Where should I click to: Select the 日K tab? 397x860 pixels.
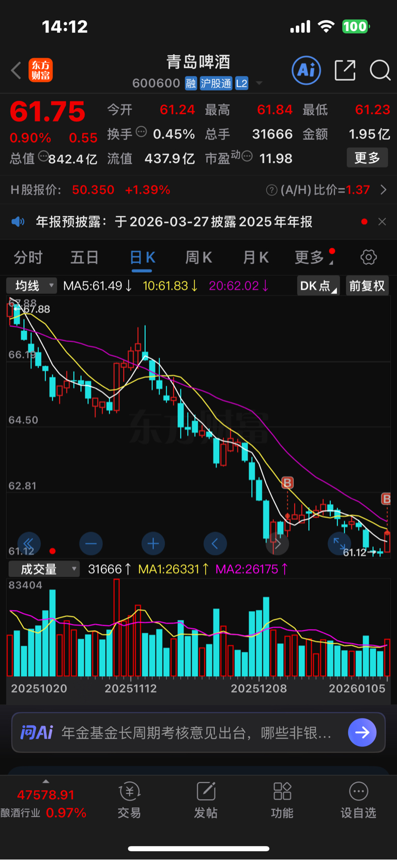tap(142, 257)
